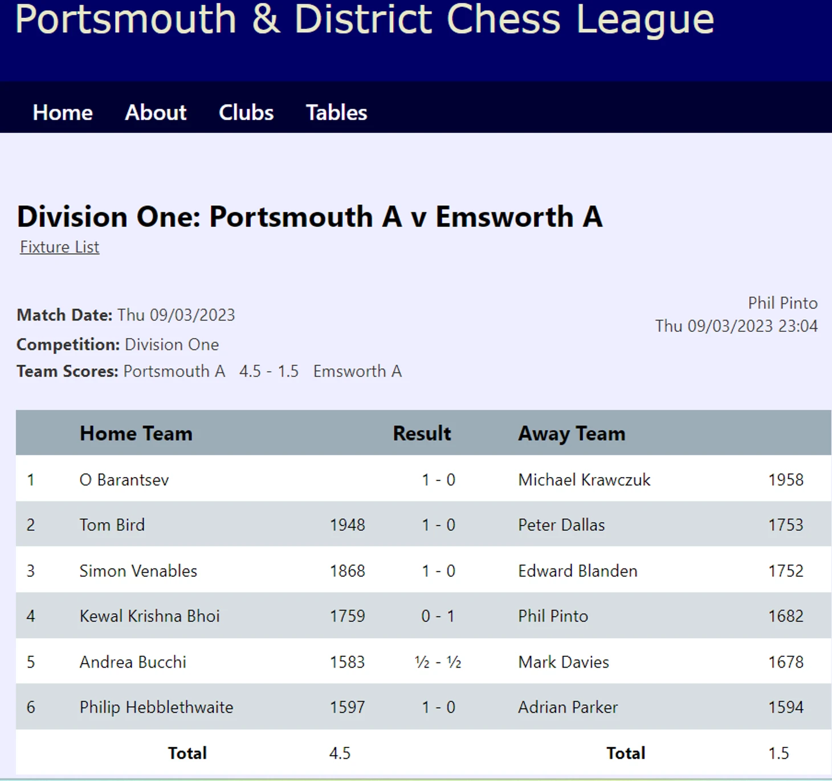This screenshot has height=781, width=832.
Task: Select Simon Venables in the home team
Action: click(x=138, y=571)
